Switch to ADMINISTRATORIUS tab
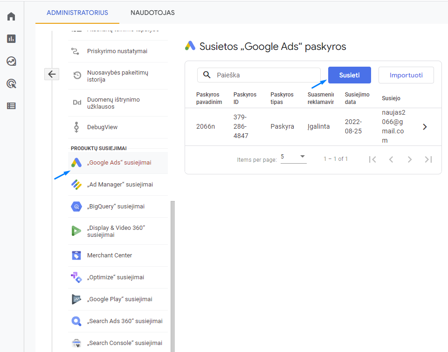448x352 pixels. click(77, 13)
